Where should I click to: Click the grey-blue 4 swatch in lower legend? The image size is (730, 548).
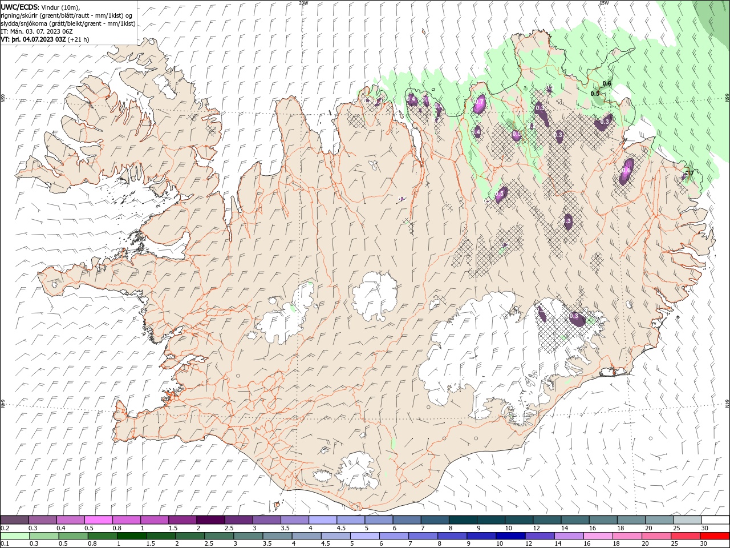point(307,536)
